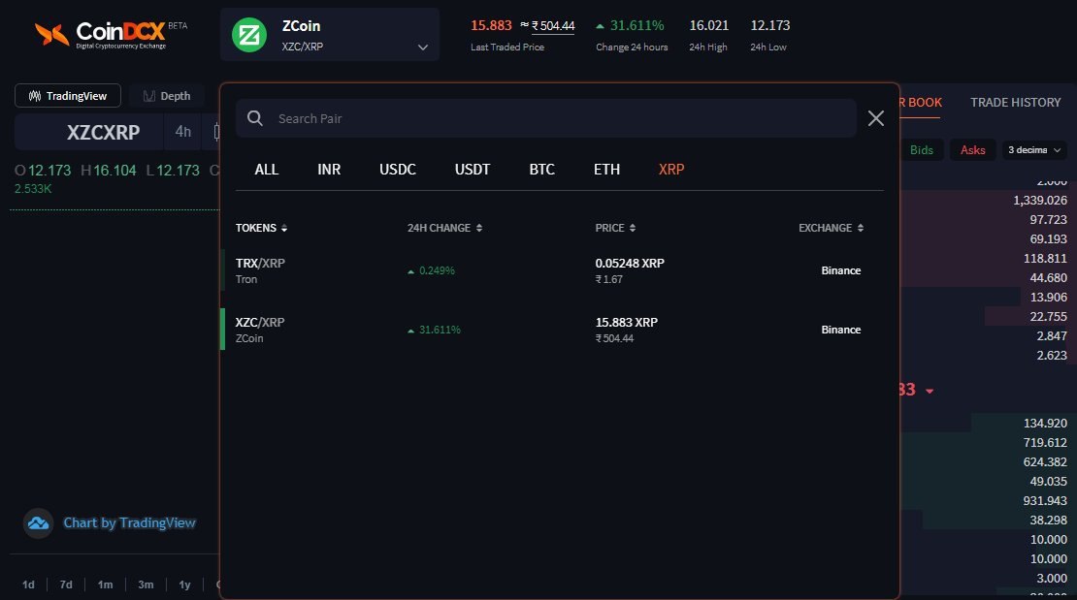Sort by TOKENS column arrows
Viewport: 1077px width, 600px height.
(x=284, y=228)
